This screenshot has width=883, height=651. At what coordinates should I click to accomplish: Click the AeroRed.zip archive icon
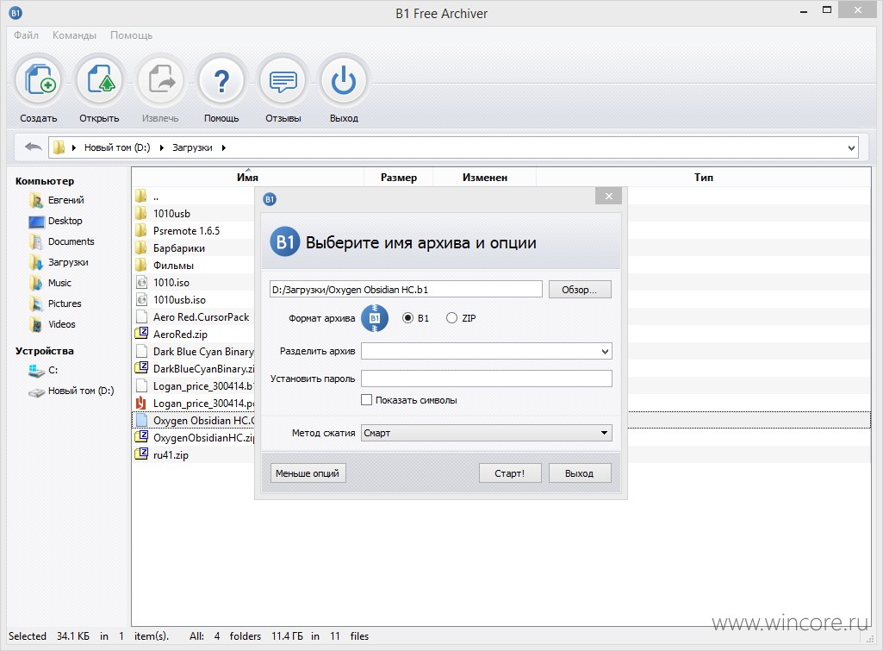coord(141,334)
